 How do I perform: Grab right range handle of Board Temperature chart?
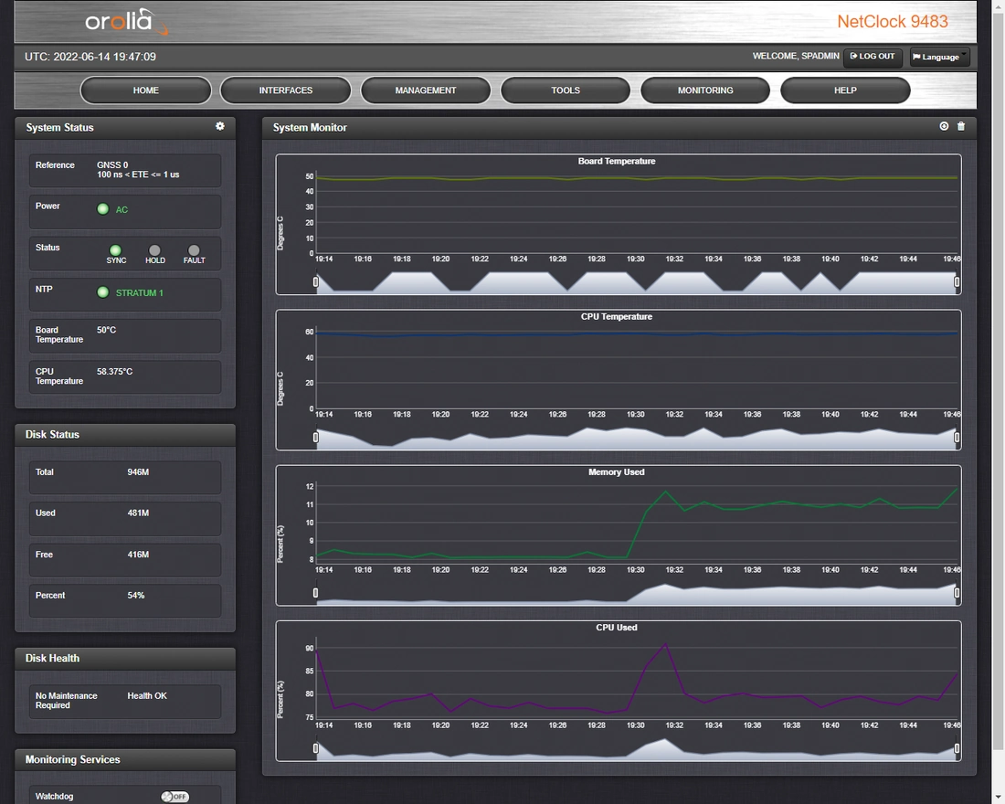tap(957, 281)
